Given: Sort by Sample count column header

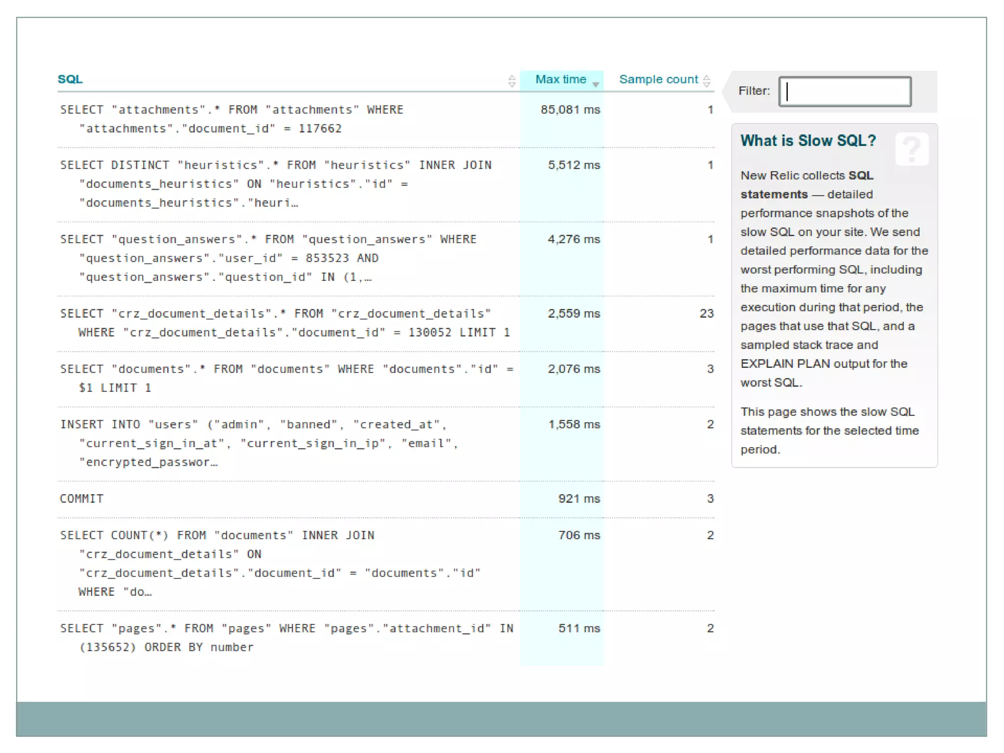Looking at the screenshot, I should click(x=658, y=79).
